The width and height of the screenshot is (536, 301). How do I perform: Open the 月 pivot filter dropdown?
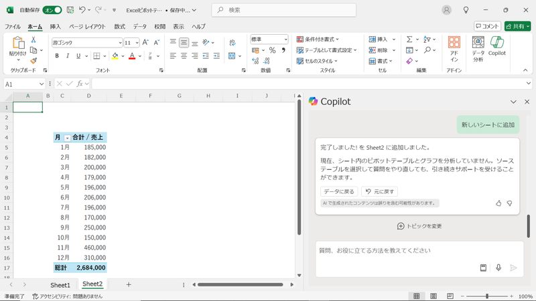click(x=68, y=138)
